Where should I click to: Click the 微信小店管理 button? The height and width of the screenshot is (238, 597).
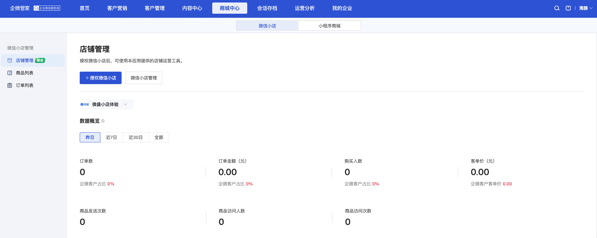tap(144, 78)
